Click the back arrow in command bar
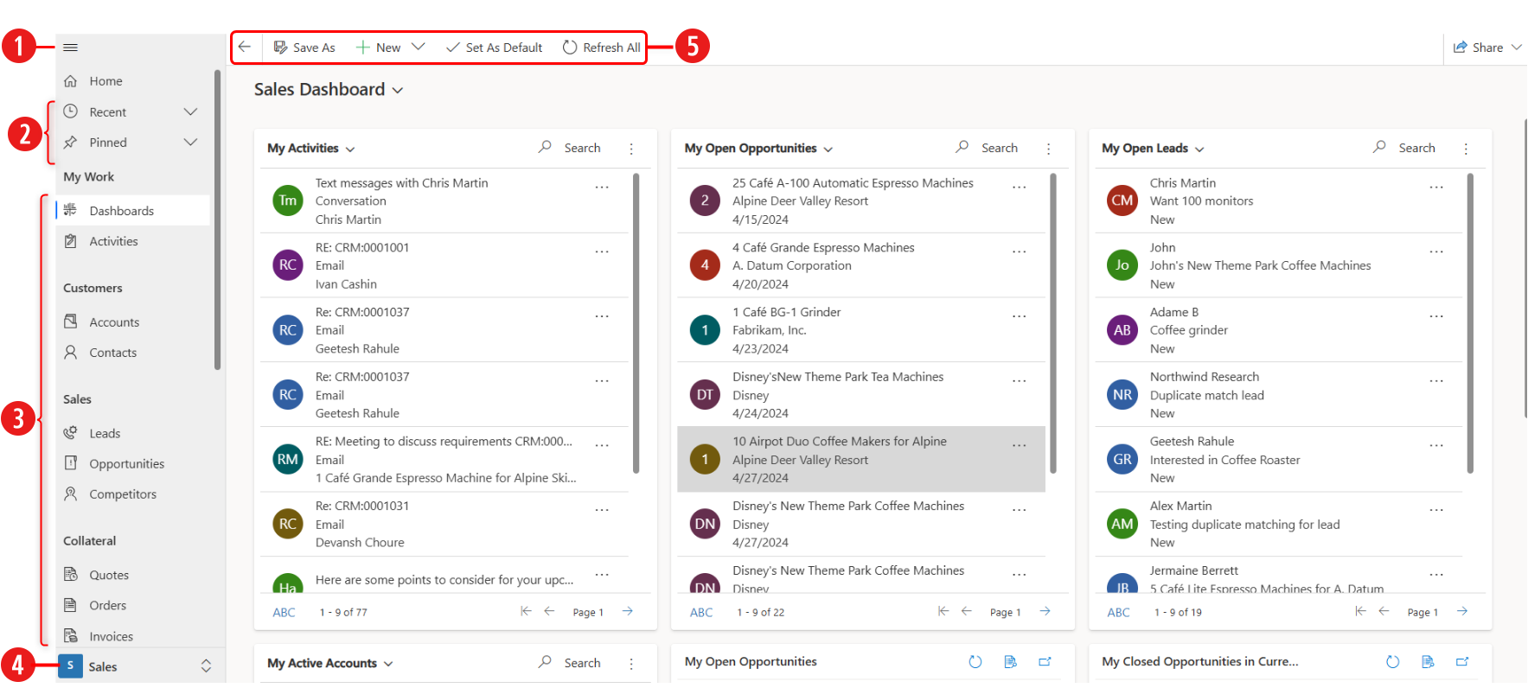Viewport: 1528px width, 688px height. tap(245, 47)
